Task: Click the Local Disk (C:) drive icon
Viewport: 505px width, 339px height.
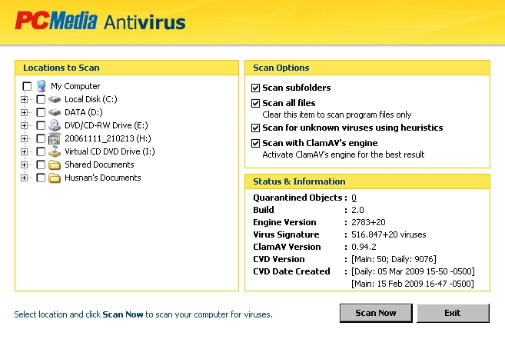Action: [55, 99]
